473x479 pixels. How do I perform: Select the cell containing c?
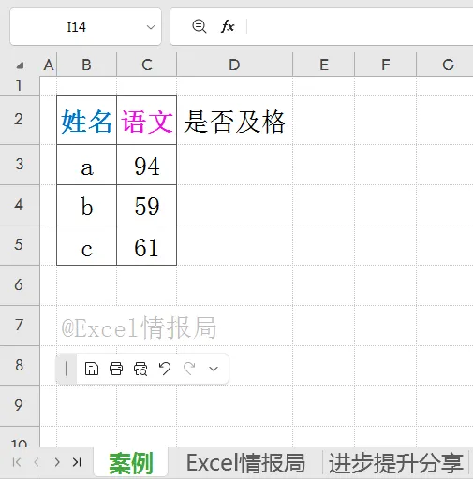(86, 245)
